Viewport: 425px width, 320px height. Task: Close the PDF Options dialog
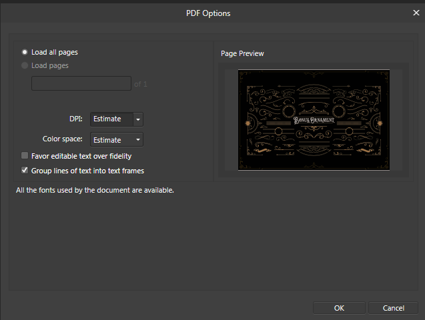pos(416,13)
